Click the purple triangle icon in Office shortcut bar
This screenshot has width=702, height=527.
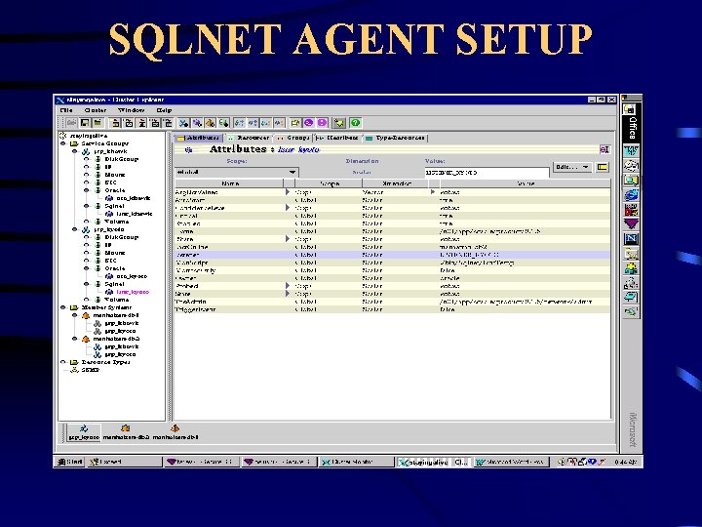click(631, 224)
